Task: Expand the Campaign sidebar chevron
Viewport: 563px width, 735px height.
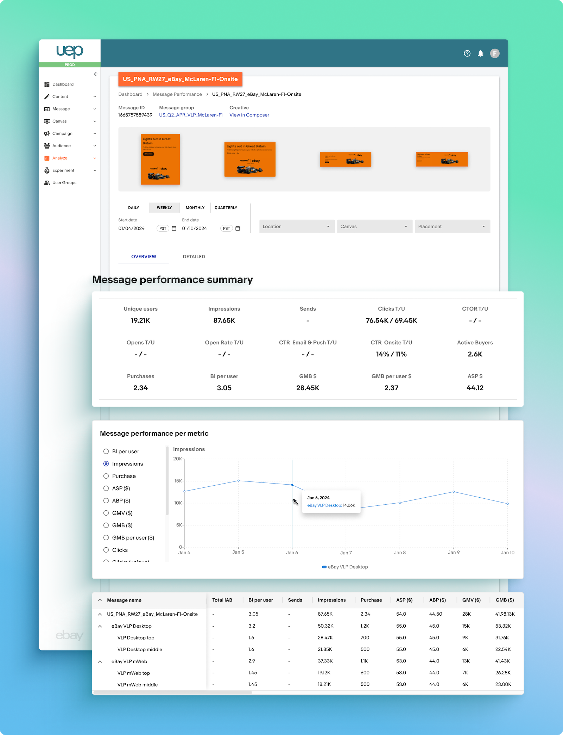Action: point(95,133)
